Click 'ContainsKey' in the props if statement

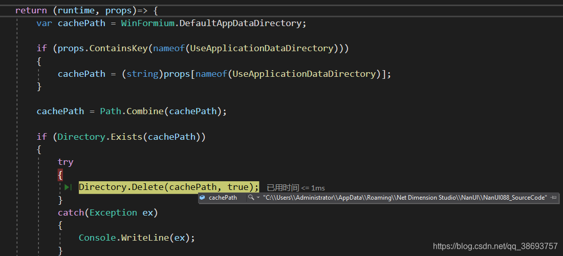(x=119, y=48)
